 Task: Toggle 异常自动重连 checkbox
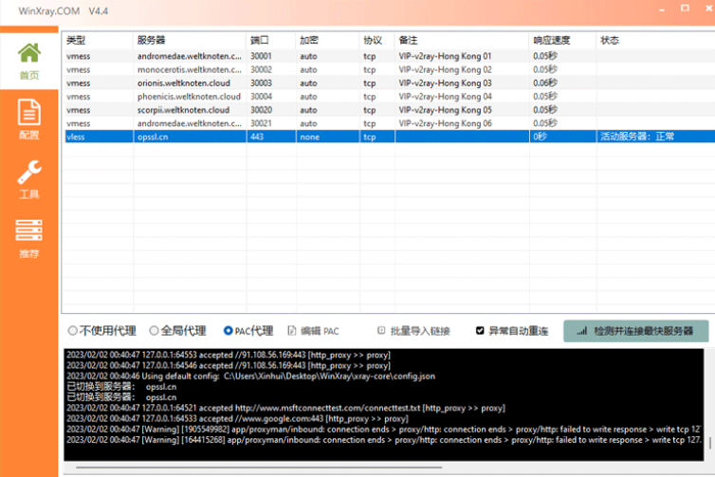coord(480,331)
